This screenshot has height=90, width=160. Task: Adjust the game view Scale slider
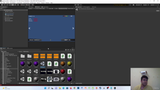point(53,8)
